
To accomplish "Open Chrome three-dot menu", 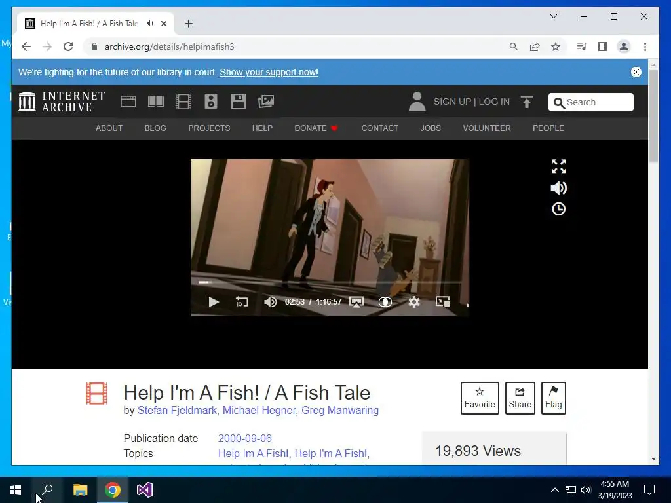I will click(645, 47).
